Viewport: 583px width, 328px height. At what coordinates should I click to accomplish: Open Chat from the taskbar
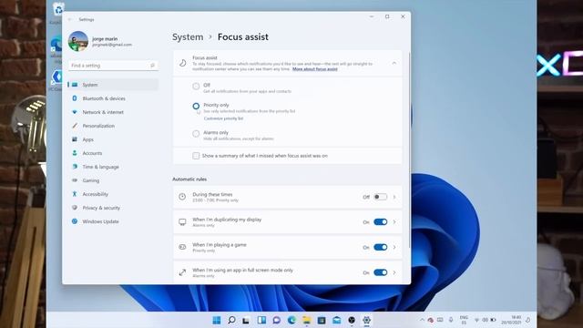tap(276, 320)
